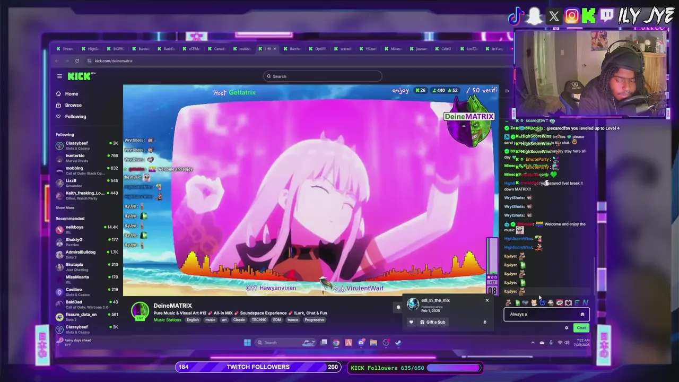Open chat settings gear
This screenshot has width=679, height=382.
(x=567, y=328)
